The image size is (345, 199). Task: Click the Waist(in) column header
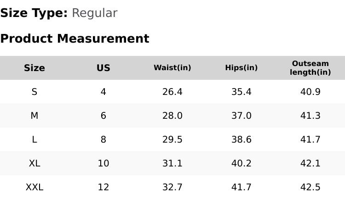[172, 68]
